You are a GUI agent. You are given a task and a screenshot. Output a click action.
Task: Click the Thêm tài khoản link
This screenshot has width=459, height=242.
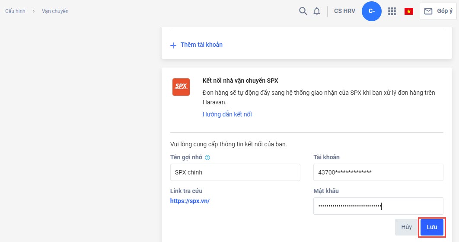[x=201, y=45]
